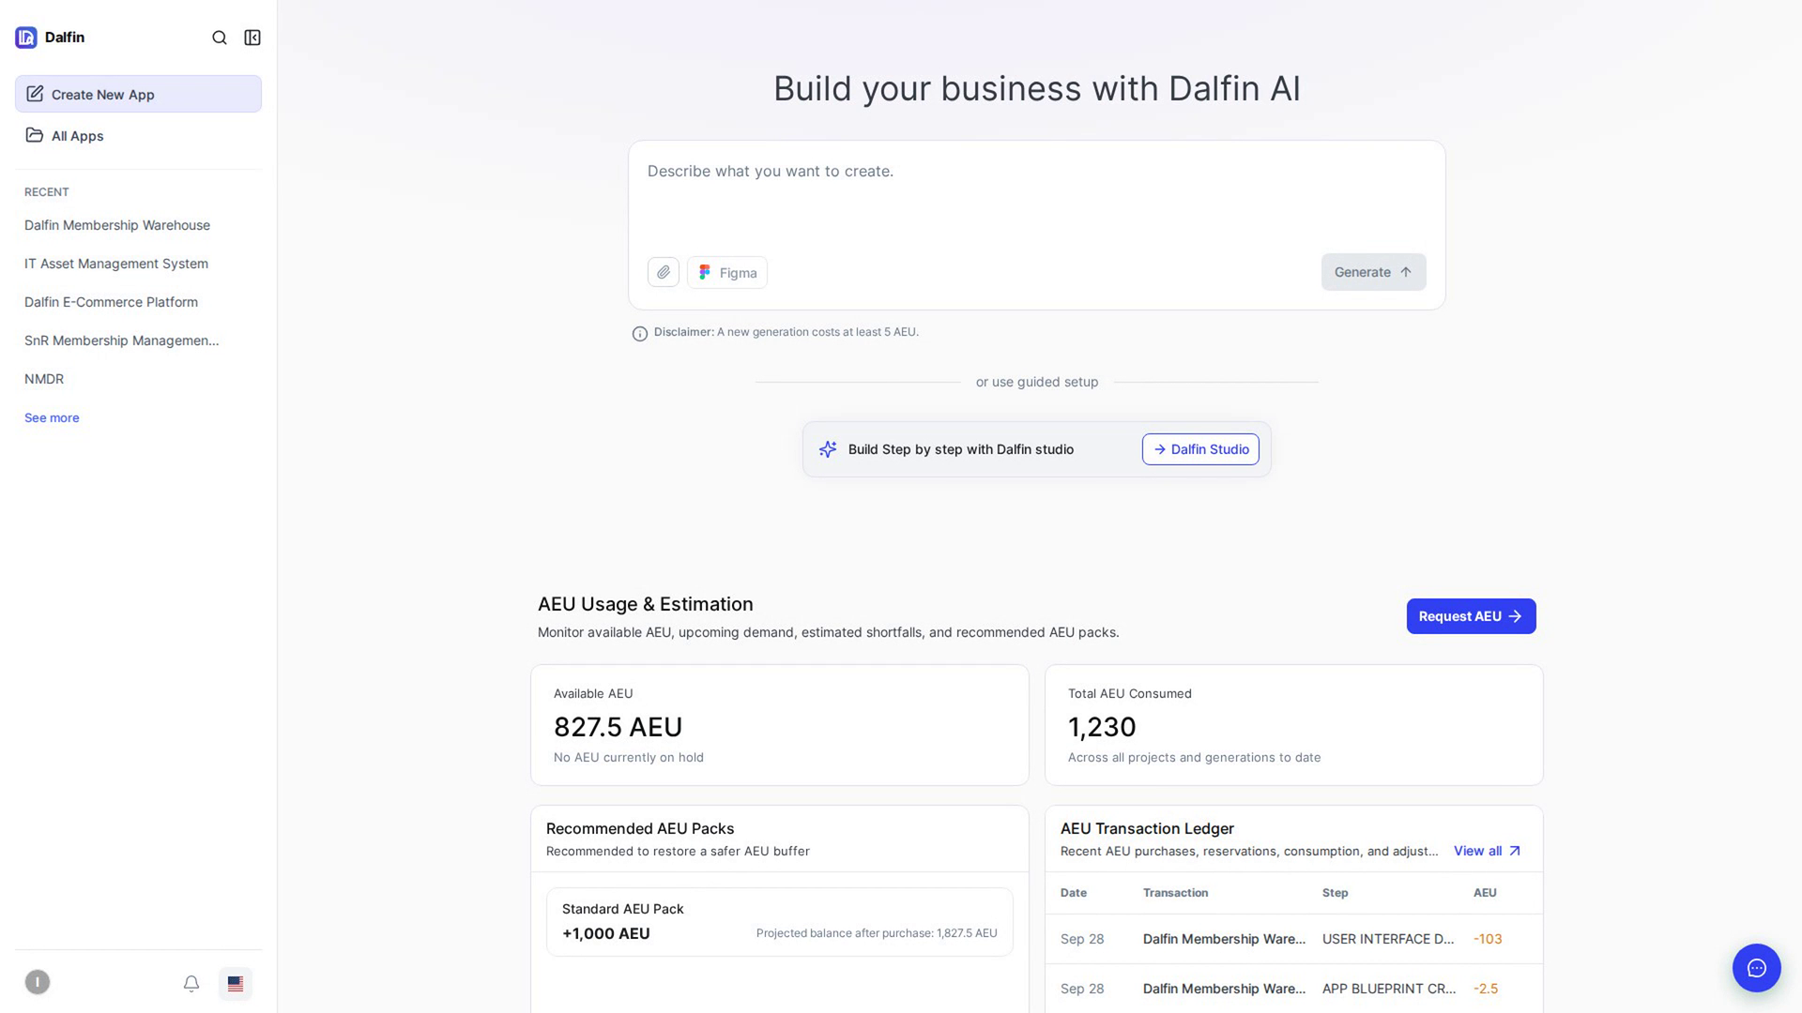
Task: Open the notifications bell
Action: tap(191, 983)
